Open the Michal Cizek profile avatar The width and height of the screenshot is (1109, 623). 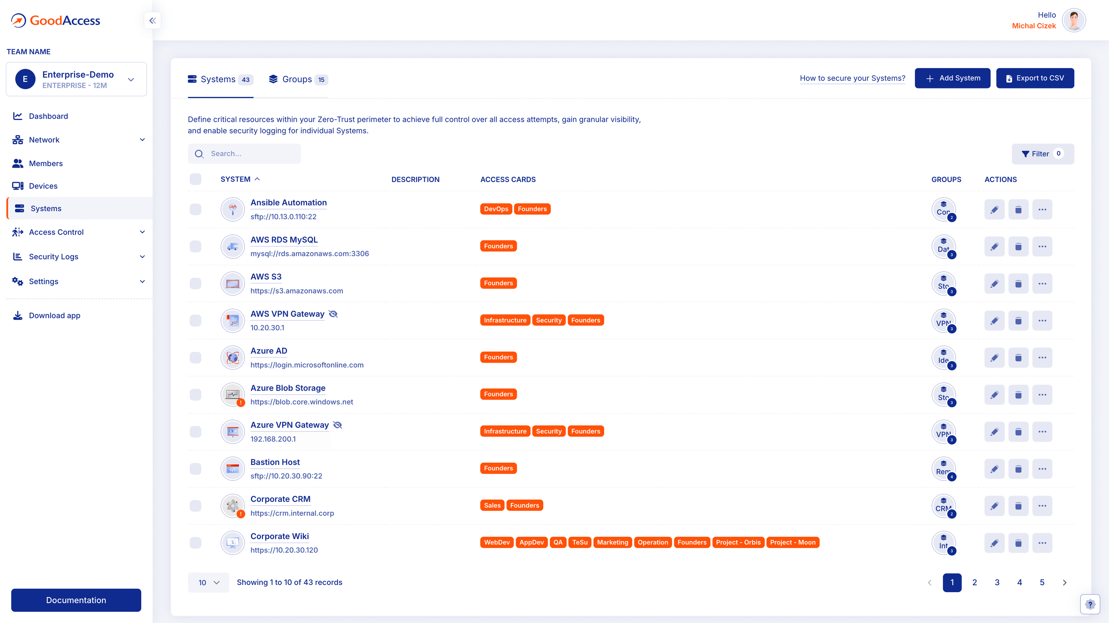tap(1074, 20)
